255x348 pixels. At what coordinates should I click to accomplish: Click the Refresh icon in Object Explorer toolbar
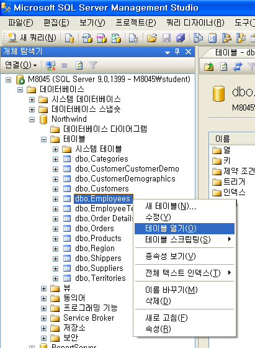[x=79, y=66]
